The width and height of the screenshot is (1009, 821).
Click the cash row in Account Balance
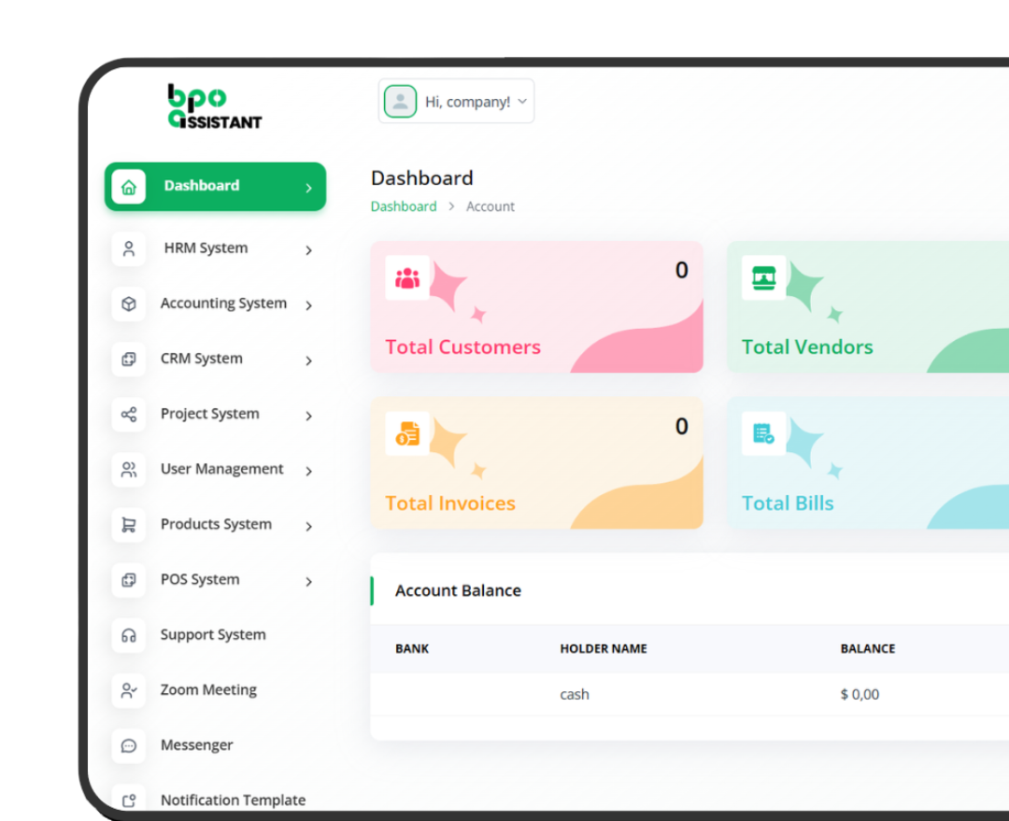coord(575,694)
